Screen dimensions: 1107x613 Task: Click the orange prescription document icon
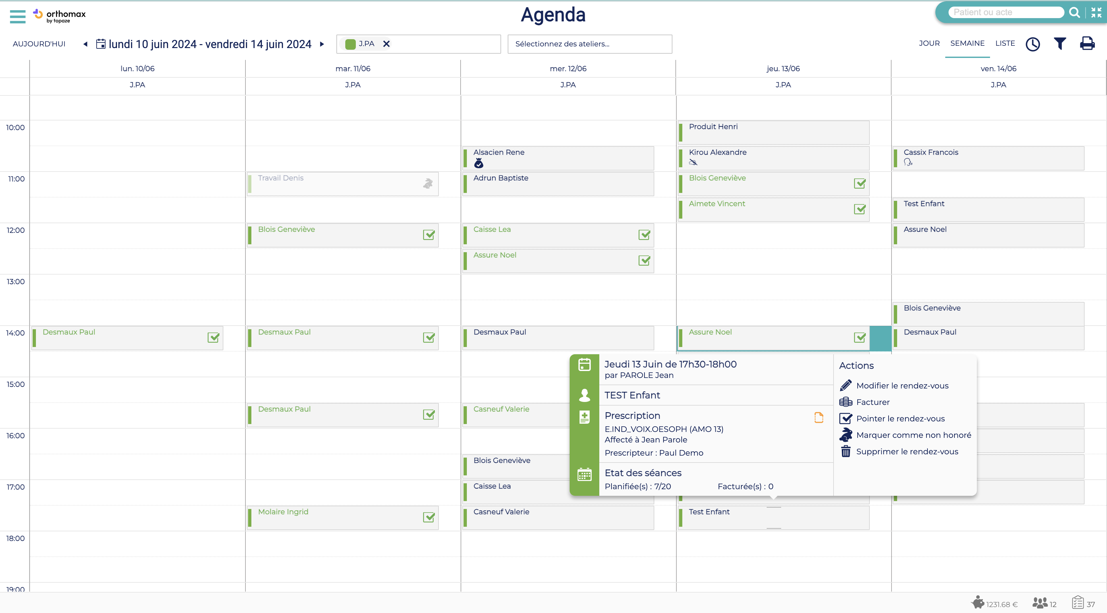tap(819, 417)
